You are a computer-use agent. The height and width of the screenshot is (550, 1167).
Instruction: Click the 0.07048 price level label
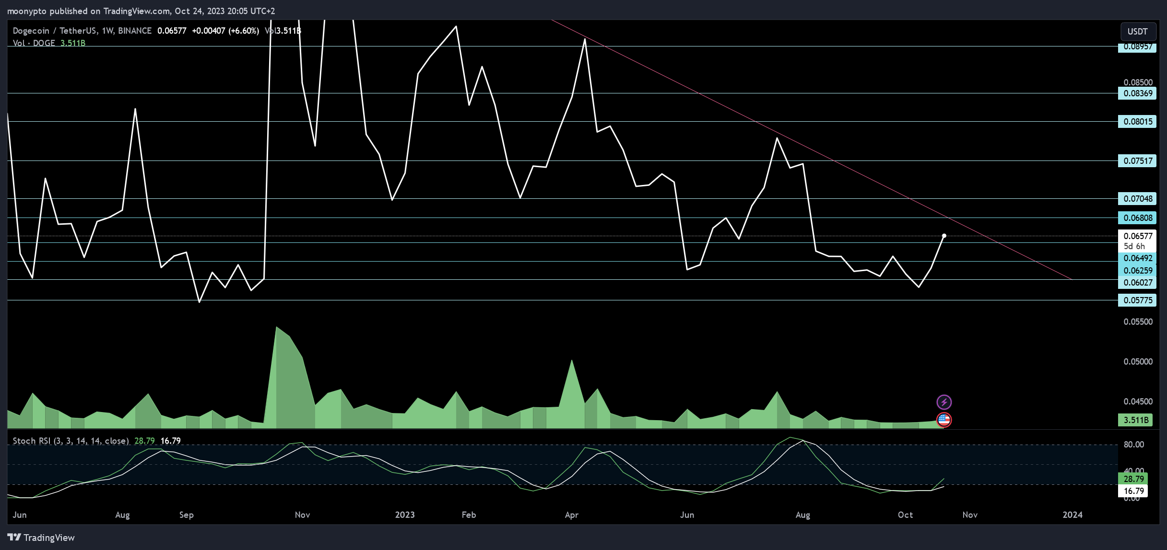coord(1137,199)
